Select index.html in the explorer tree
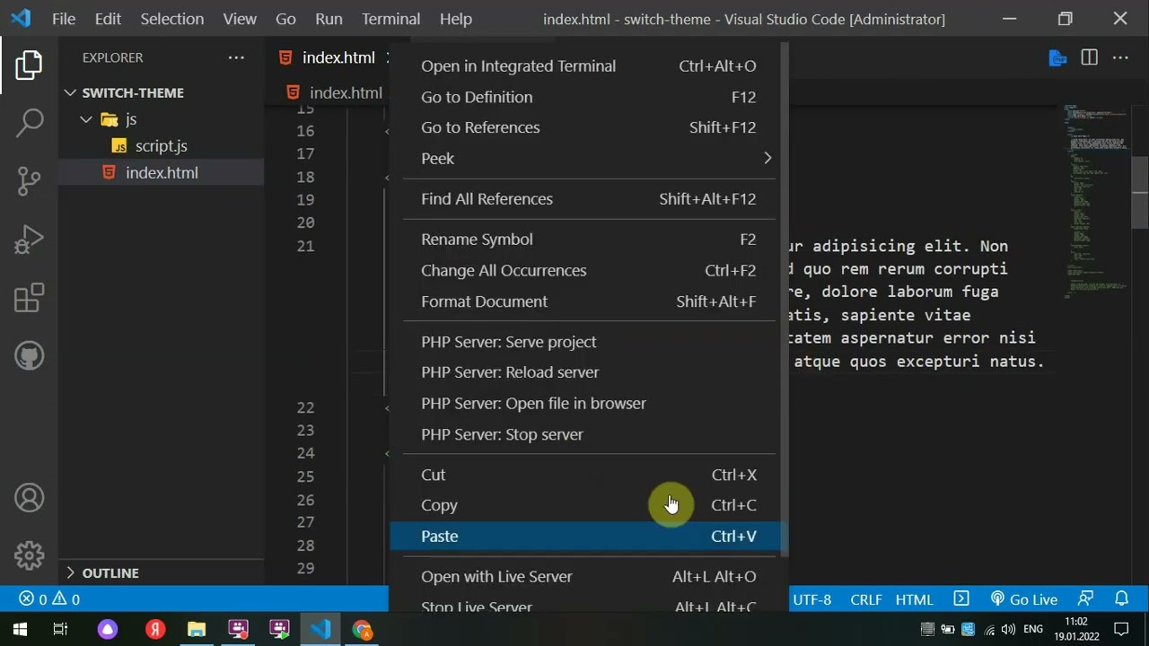 [x=162, y=172]
